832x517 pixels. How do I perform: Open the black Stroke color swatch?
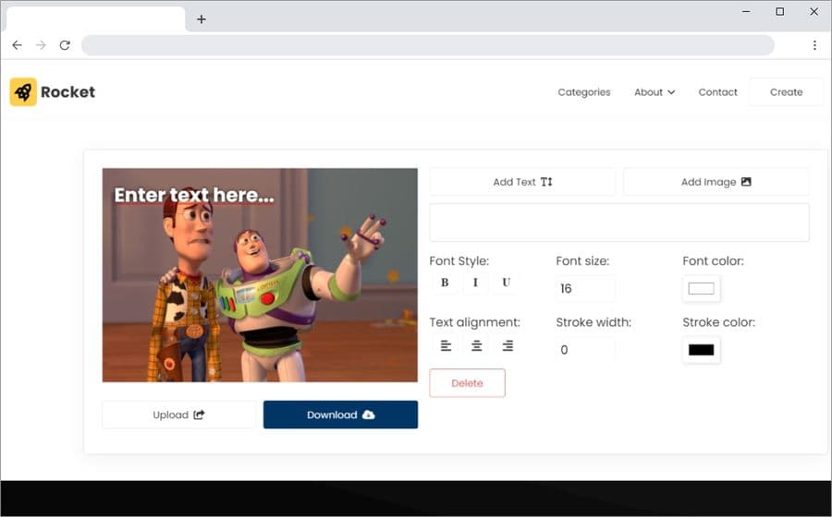[701, 350]
